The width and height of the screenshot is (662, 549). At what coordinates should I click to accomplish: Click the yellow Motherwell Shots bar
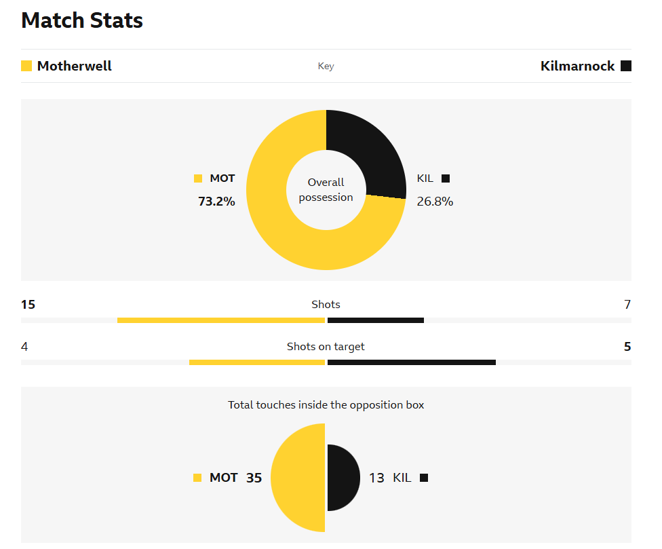(x=221, y=320)
